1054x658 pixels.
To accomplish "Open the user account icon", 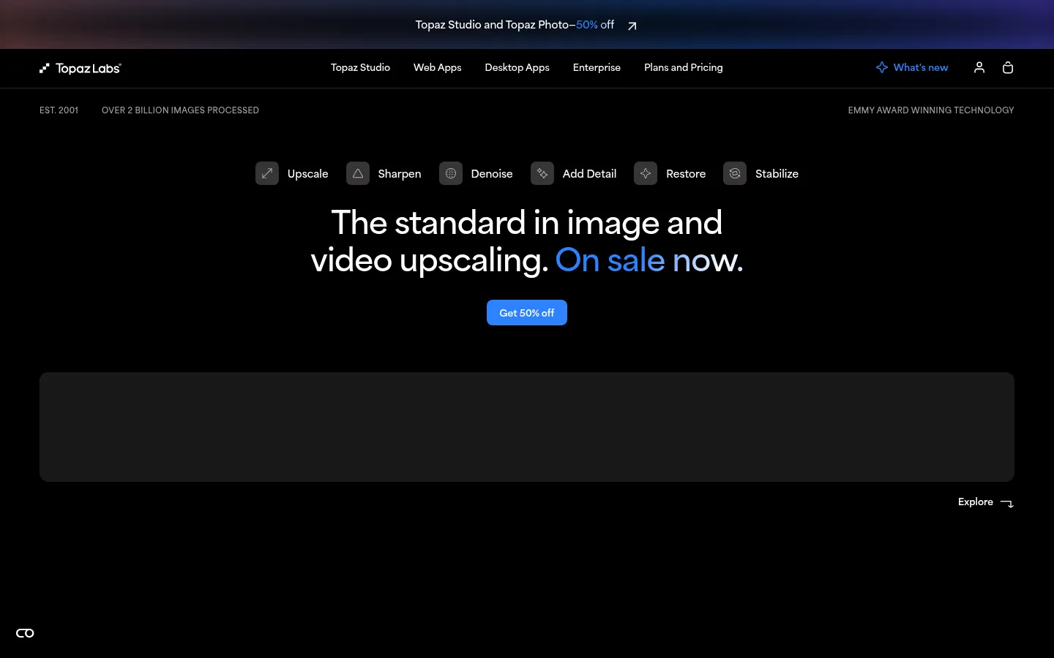I will (979, 67).
